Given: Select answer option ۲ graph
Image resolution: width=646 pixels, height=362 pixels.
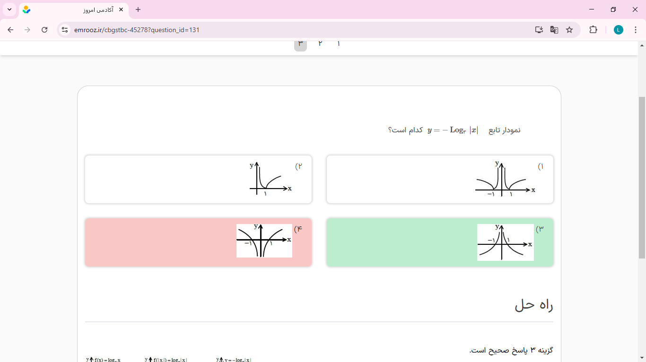Looking at the screenshot, I should (198, 180).
